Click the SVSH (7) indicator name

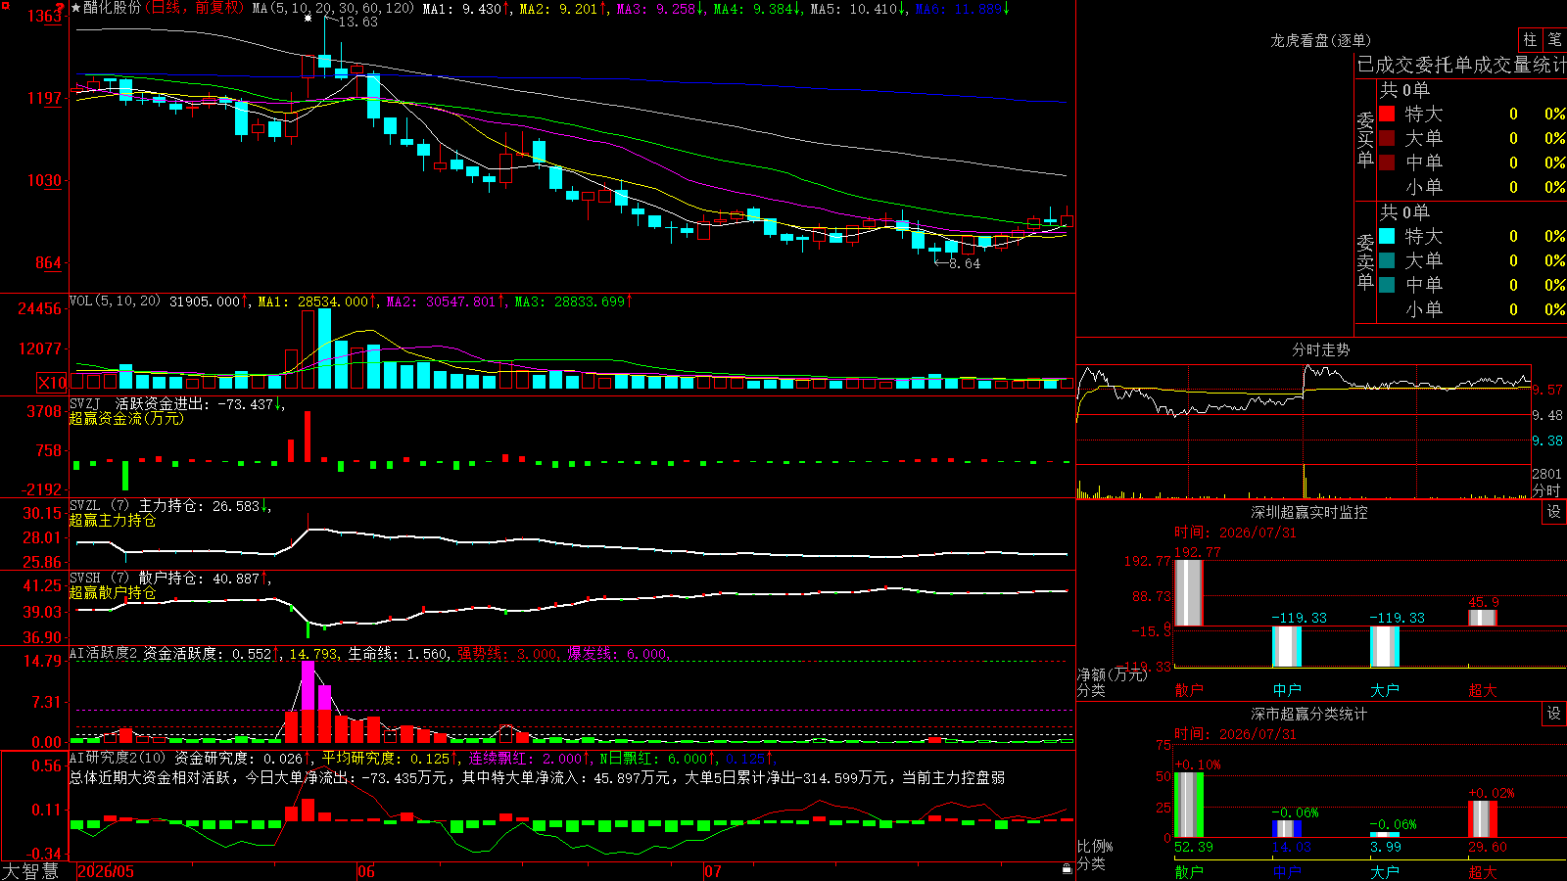99,579
